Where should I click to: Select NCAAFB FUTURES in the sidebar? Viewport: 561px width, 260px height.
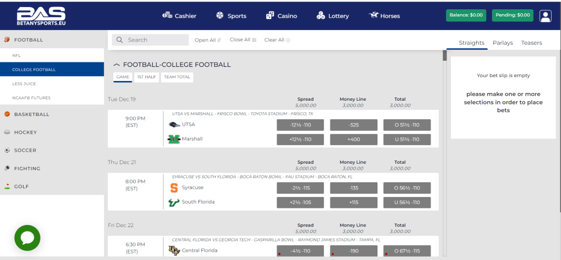pos(52,97)
